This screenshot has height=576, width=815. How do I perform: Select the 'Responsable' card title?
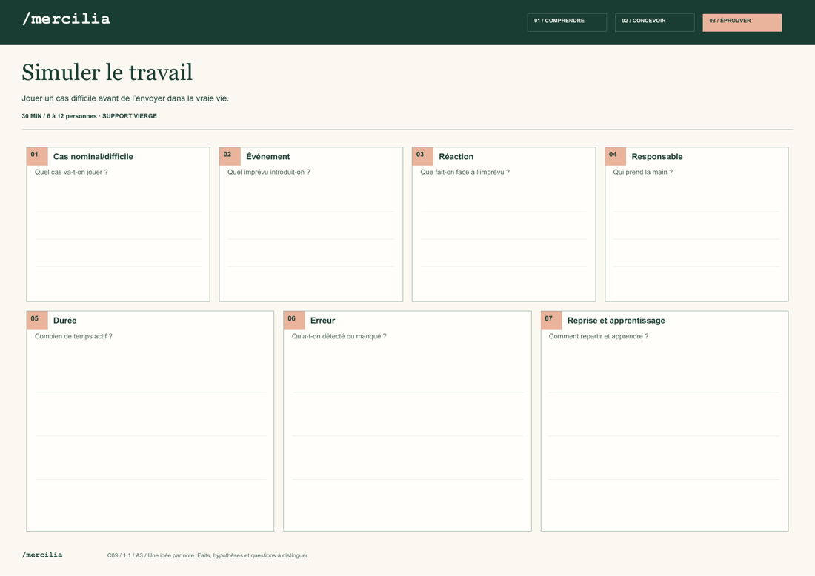657,156
